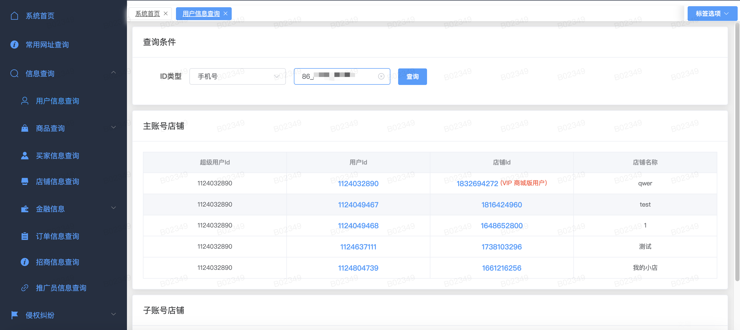The height and width of the screenshot is (330, 740).
Task: Click the 子账号店铺 section heading
Action: (x=163, y=310)
